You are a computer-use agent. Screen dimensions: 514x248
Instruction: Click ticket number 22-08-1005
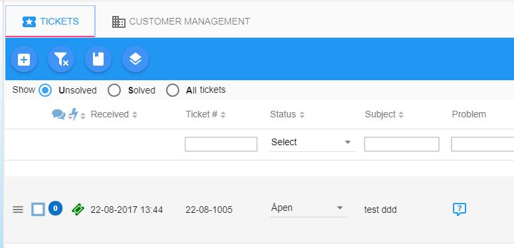[x=209, y=210]
